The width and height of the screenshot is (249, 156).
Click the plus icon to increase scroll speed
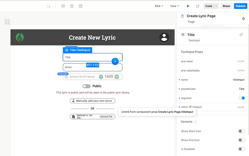pyautogui.click(x=117, y=77)
